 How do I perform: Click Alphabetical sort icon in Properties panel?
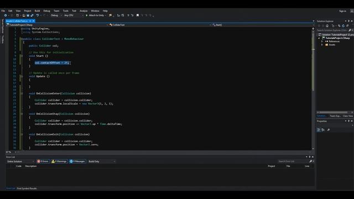(x=323, y=130)
